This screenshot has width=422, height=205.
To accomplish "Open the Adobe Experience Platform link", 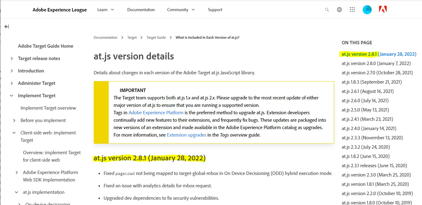I will (156, 113).
